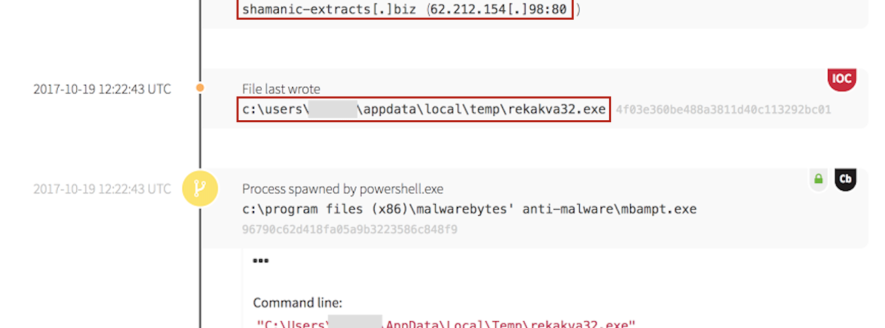Click the orange dot timeline marker
The height and width of the screenshot is (328, 885).
pos(200,88)
